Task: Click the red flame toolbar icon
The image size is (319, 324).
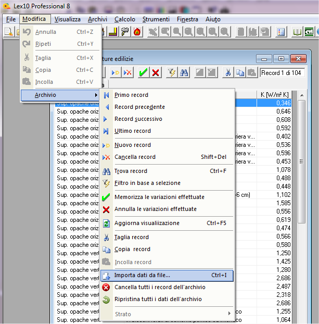Action: click(x=137, y=32)
